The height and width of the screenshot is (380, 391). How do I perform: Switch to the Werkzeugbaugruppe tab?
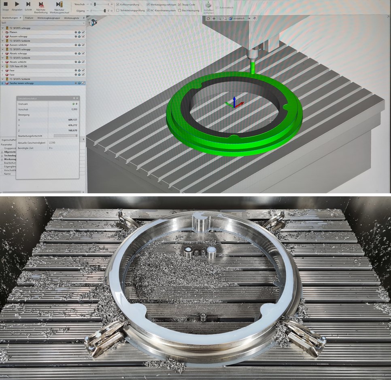(x=49, y=18)
